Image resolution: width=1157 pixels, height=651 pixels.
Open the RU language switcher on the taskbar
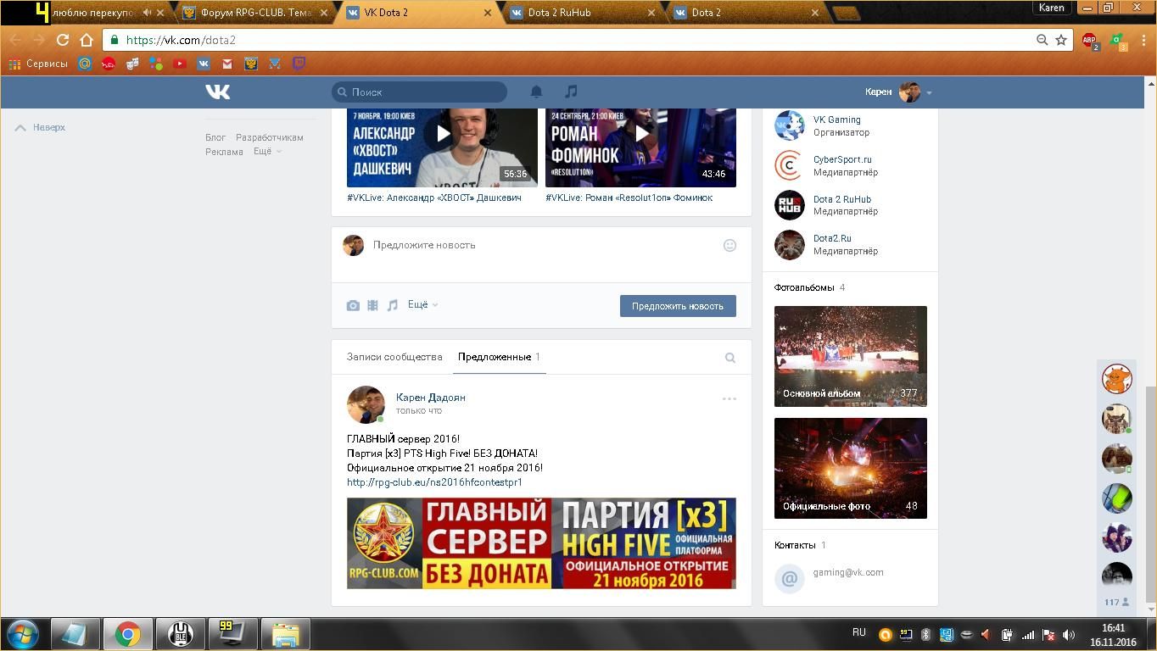click(x=859, y=632)
